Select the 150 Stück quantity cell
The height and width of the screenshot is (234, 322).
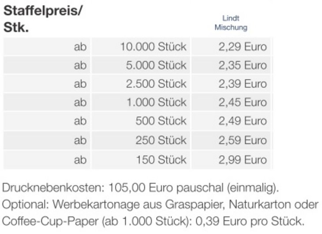(x=161, y=159)
